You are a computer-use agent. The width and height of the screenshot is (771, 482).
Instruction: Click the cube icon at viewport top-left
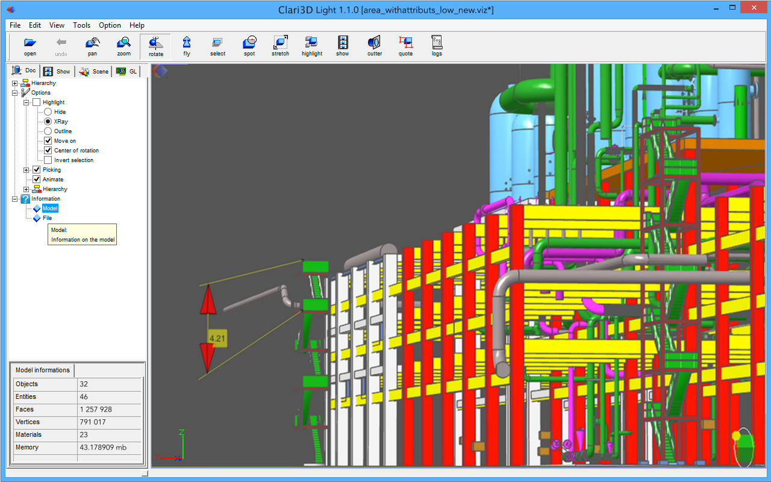point(160,72)
